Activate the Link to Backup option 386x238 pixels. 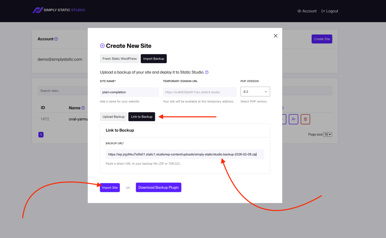(141, 116)
